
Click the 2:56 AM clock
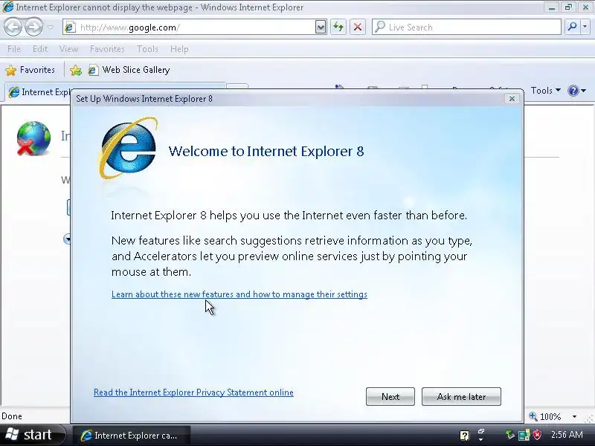pyautogui.click(x=567, y=435)
